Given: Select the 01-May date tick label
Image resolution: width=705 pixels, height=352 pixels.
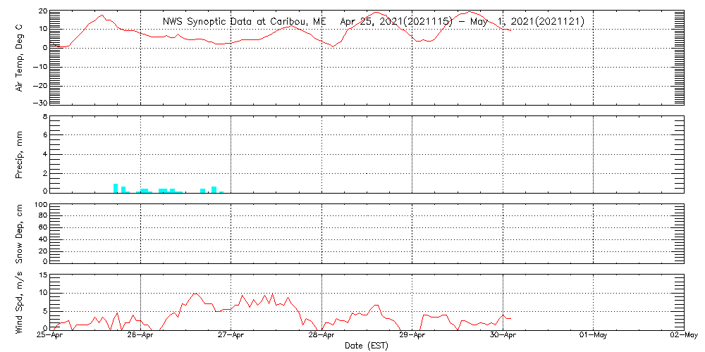Looking at the screenshot, I should coord(593,336).
